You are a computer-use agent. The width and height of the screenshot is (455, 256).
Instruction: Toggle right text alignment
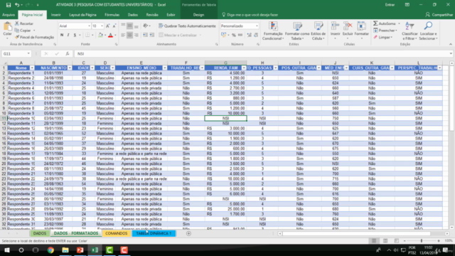point(136,35)
